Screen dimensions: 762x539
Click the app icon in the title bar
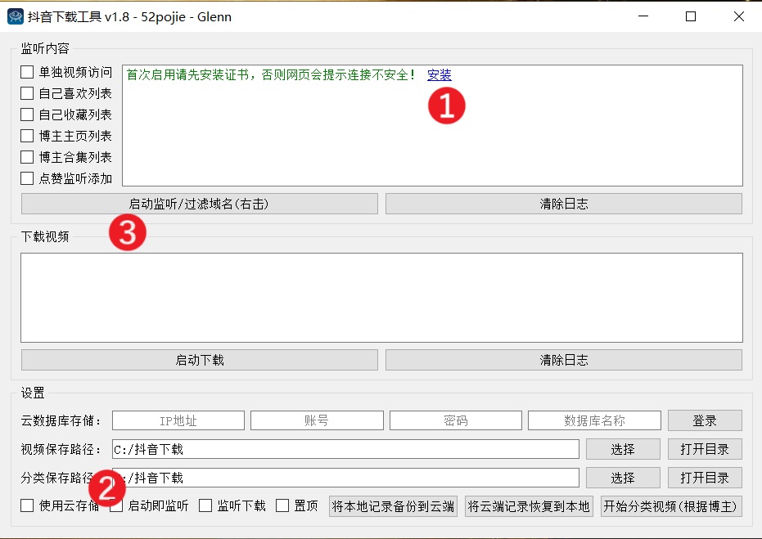pos(16,16)
